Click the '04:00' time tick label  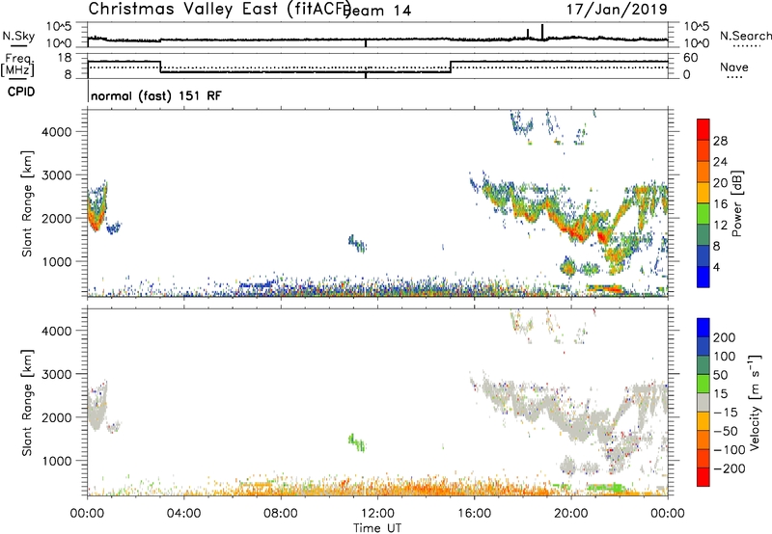(183, 514)
